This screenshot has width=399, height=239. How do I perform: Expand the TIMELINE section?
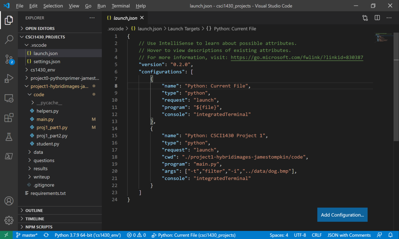point(35,219)
